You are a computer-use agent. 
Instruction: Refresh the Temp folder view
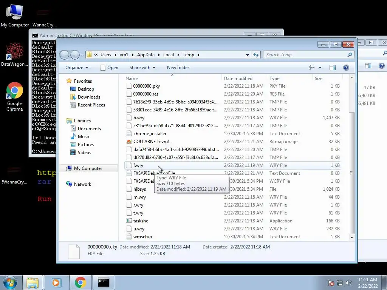click(x=256, y=55)
